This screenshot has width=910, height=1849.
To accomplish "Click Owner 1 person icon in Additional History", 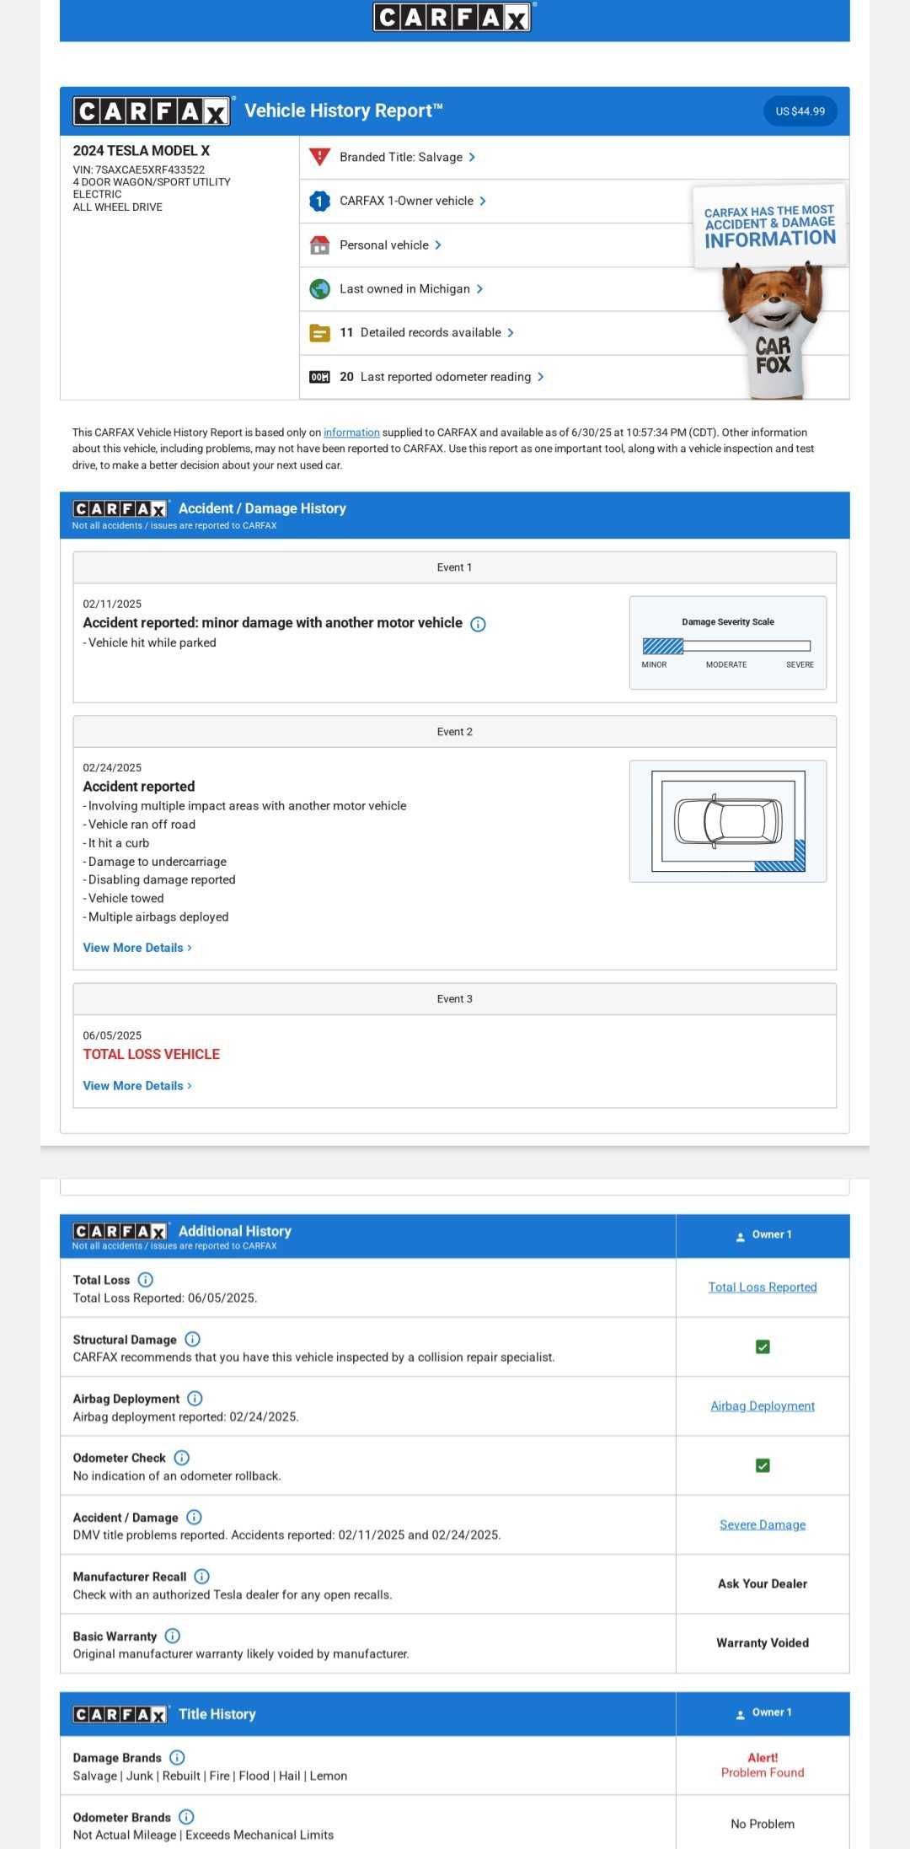I will [741, 1236].
